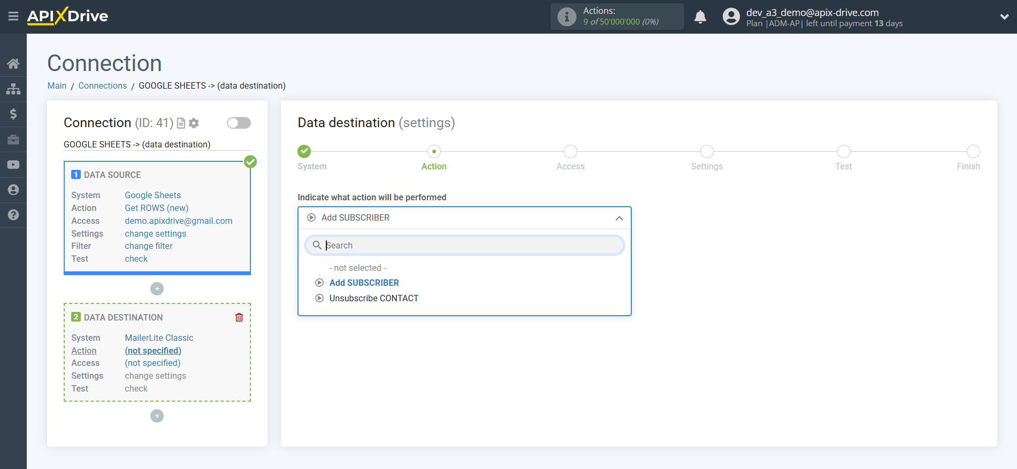
Task: Open the hamburger menu
Action: tap(13, 17)
